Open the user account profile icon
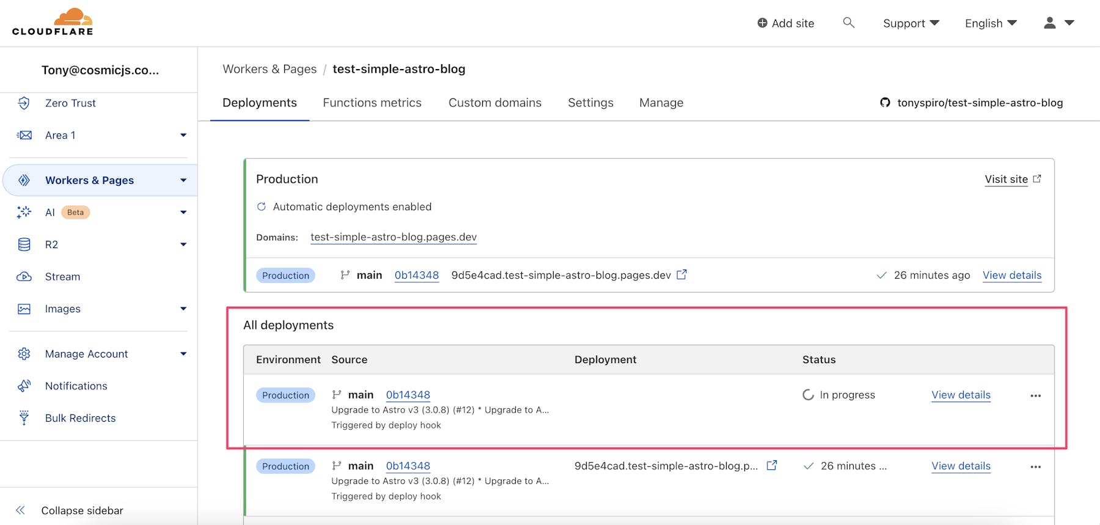Image resolution: width=1100 pixels, height=525 pixels. coord(1050,23)
